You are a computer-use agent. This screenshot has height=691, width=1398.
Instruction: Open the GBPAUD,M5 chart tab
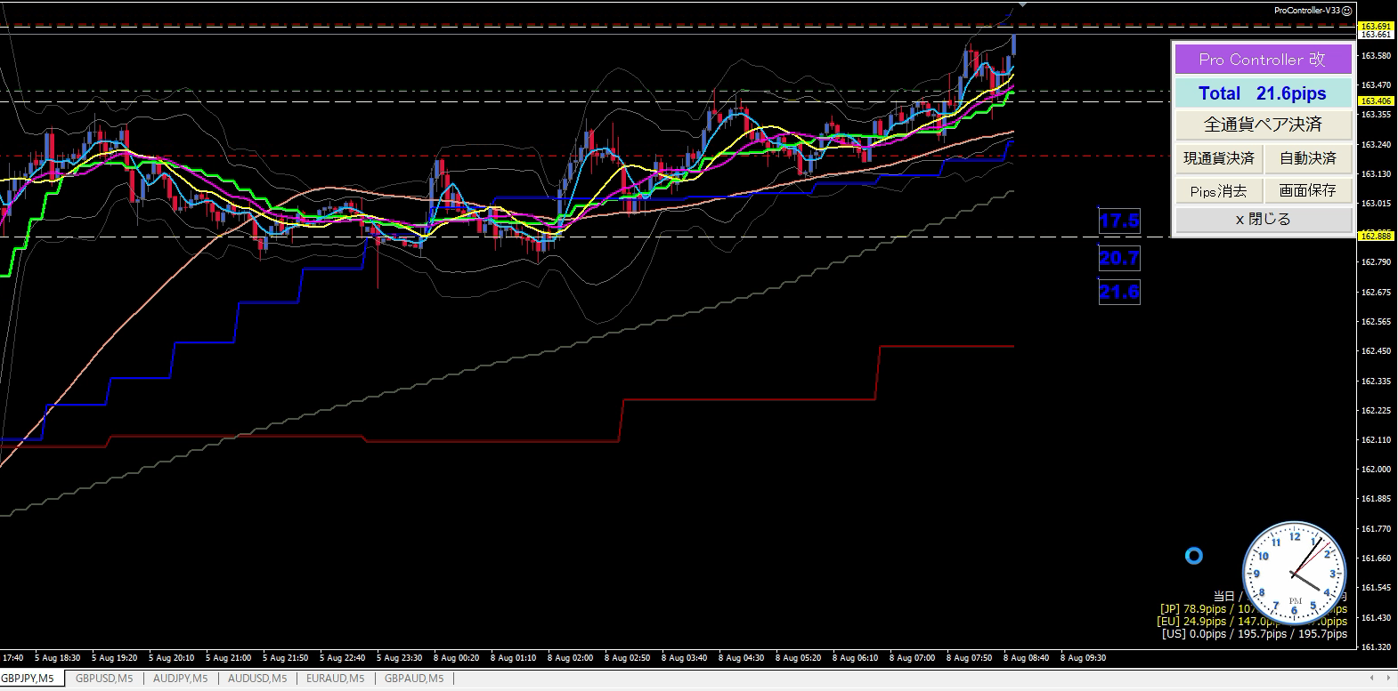coord(414,679)
